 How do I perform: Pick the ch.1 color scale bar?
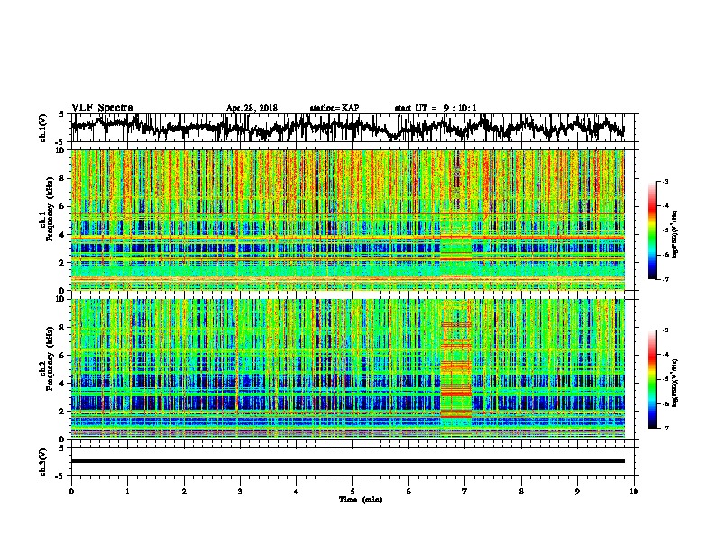[x=652, y=230]
